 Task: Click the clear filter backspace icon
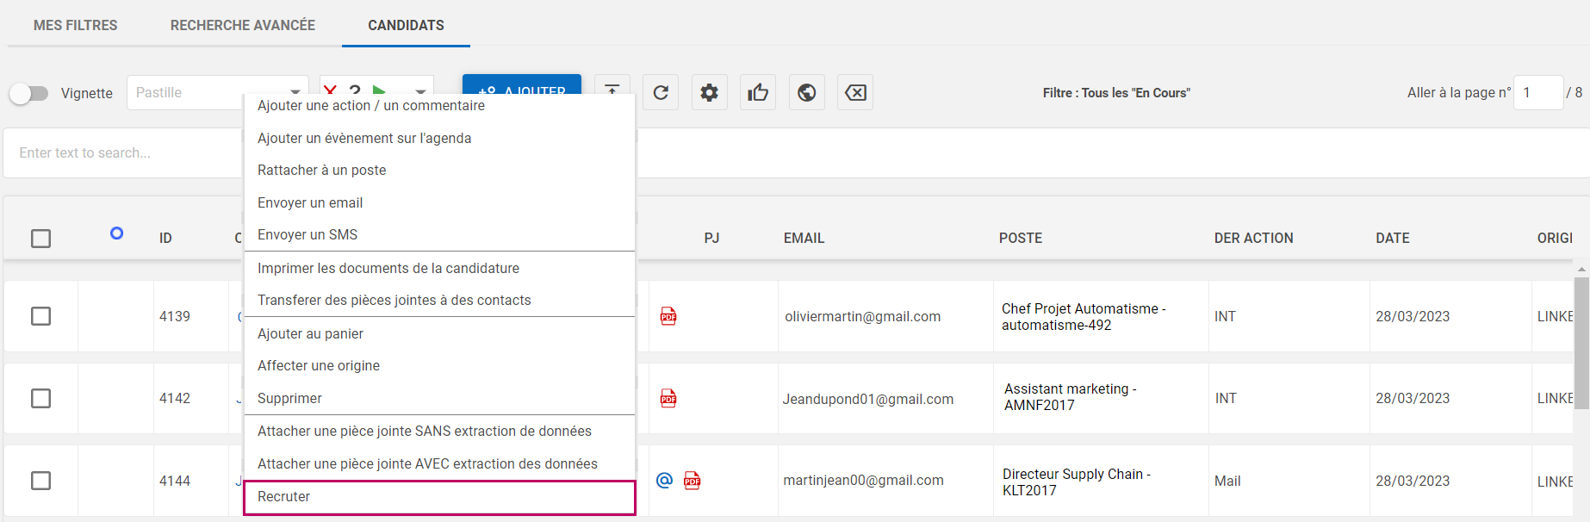tap(855, 92)
